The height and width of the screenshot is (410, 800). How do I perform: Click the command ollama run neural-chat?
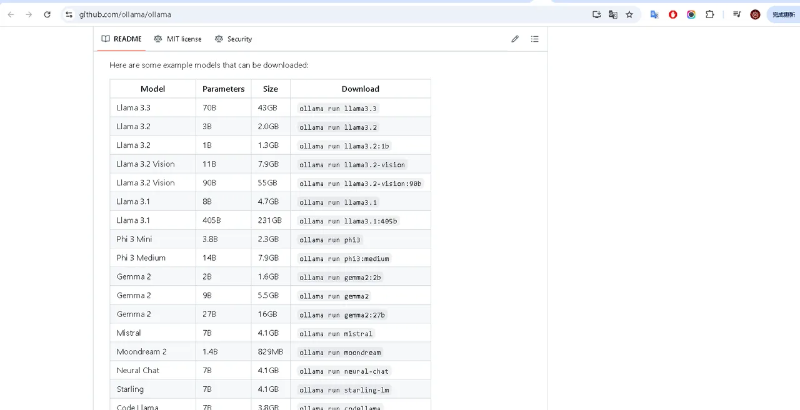pos(344,370)
